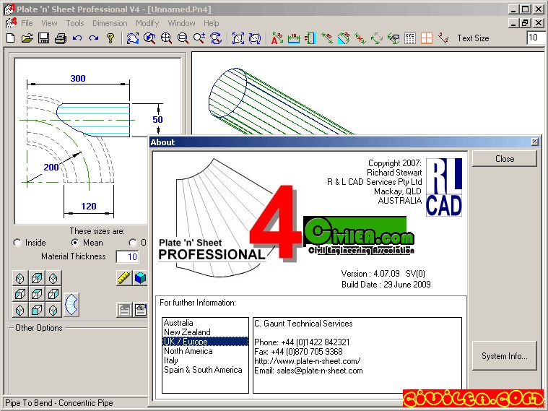The image size is (548, 411).
Task: Select the vertical dimension tool
Action: coord(310,38)
